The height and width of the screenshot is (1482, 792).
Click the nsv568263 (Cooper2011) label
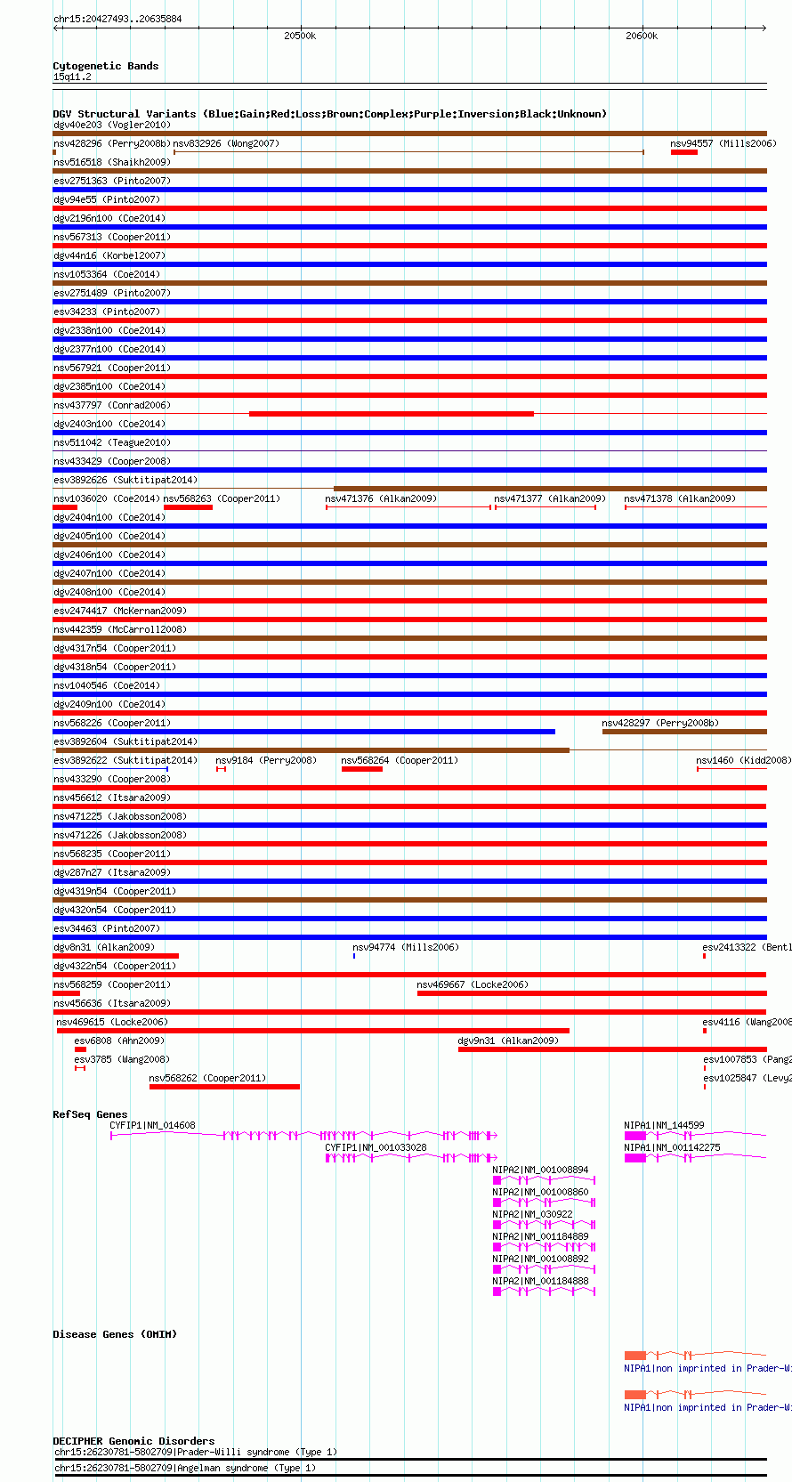tap(221, 498)
